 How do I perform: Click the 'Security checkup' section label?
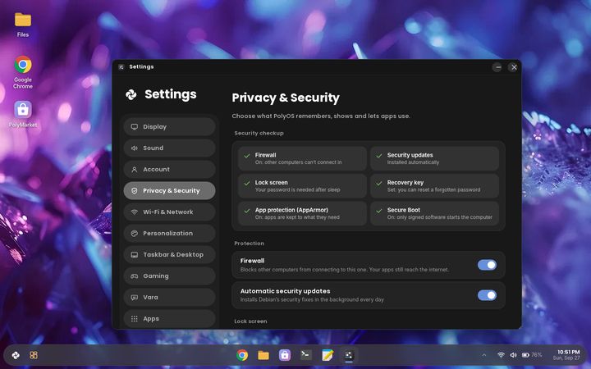click(259, 133)
